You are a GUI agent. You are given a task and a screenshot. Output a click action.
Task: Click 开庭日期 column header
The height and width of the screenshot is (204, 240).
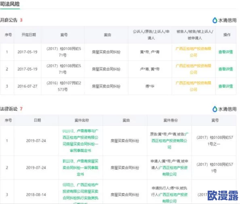(29, 35)
